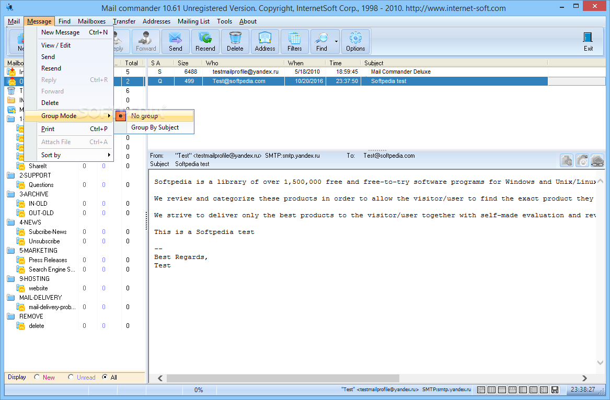
Task: Click the second layout icon in status bar
Action: (x=492, y=390)
